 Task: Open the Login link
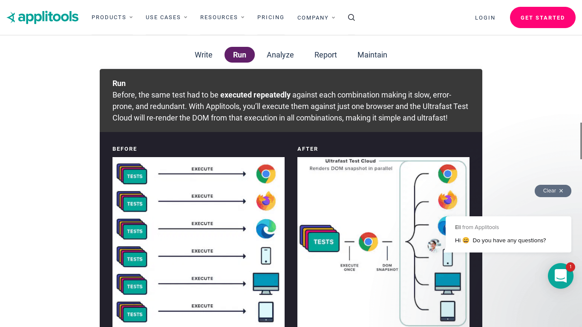click(485, 18)
